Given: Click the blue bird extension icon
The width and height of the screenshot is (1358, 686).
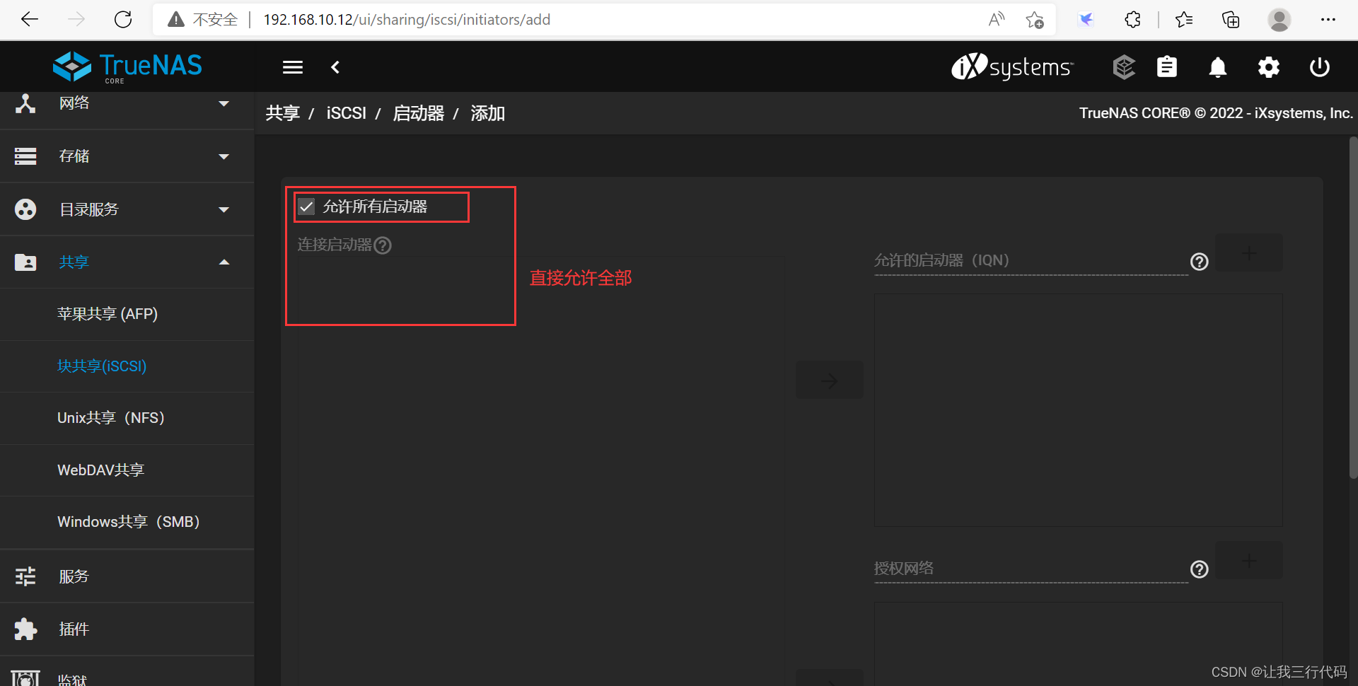Looking at the screenshot, I should point(1086,20).
